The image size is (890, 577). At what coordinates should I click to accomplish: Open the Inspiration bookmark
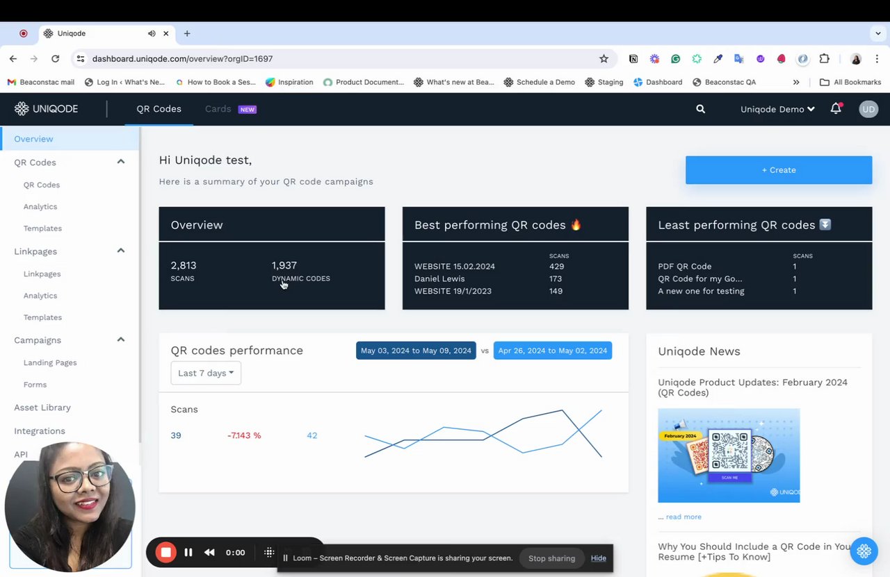pos(289,82)
